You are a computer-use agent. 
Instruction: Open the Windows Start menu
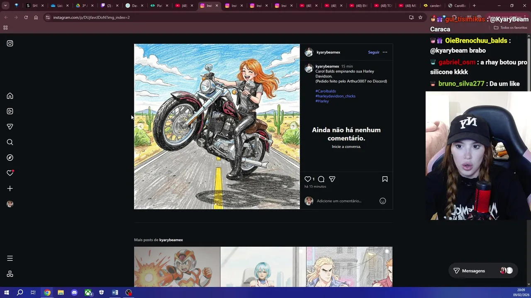pos(6,293)
